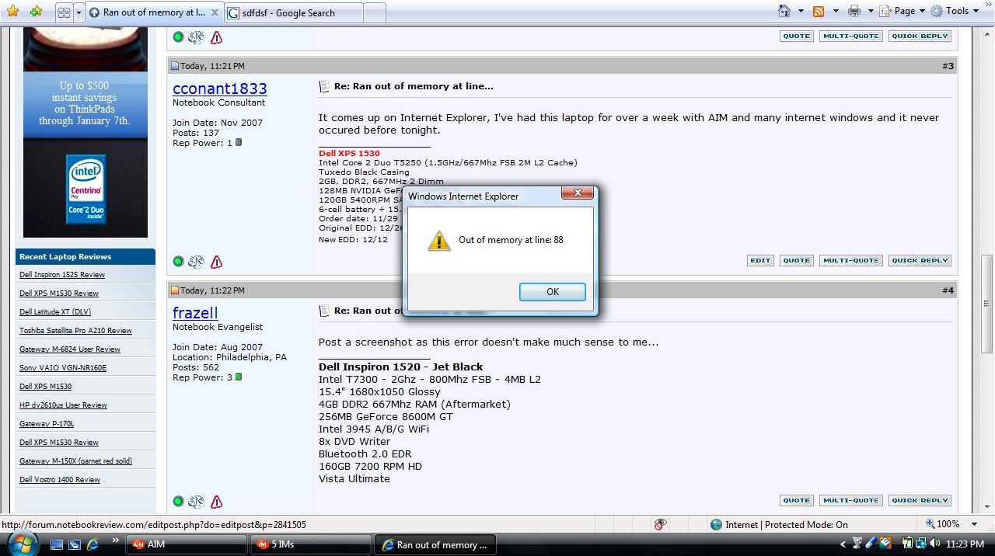This screenshot has width=995, height=556.
Task: Open post #3 permalink number
Action: (x=948, y=66)
